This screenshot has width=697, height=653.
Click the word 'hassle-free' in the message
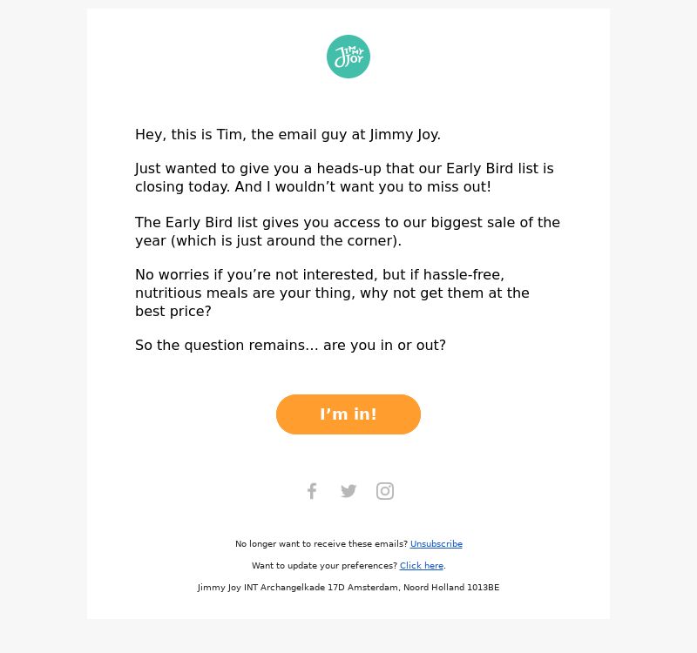[464, 274]
